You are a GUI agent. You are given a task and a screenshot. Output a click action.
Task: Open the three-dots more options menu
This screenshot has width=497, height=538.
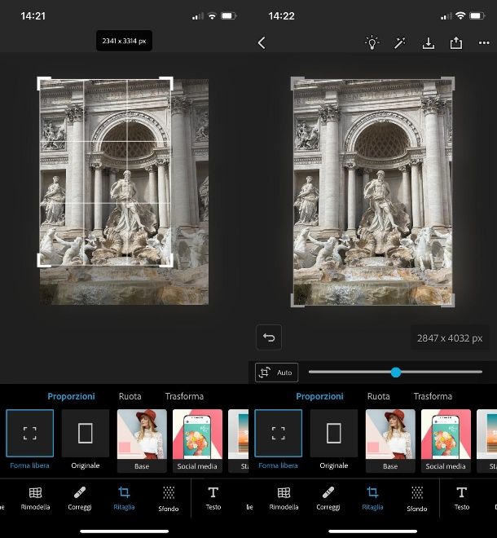484,43
